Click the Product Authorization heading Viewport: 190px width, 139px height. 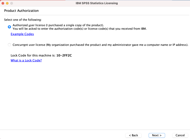point(21,11)
